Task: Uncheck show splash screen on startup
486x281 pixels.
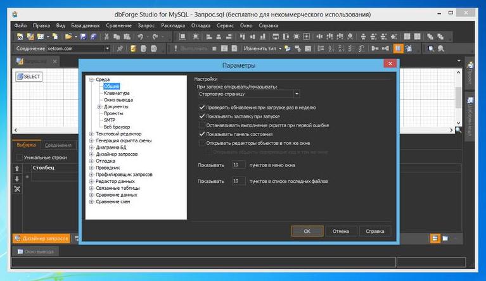Action: (201, 116)
